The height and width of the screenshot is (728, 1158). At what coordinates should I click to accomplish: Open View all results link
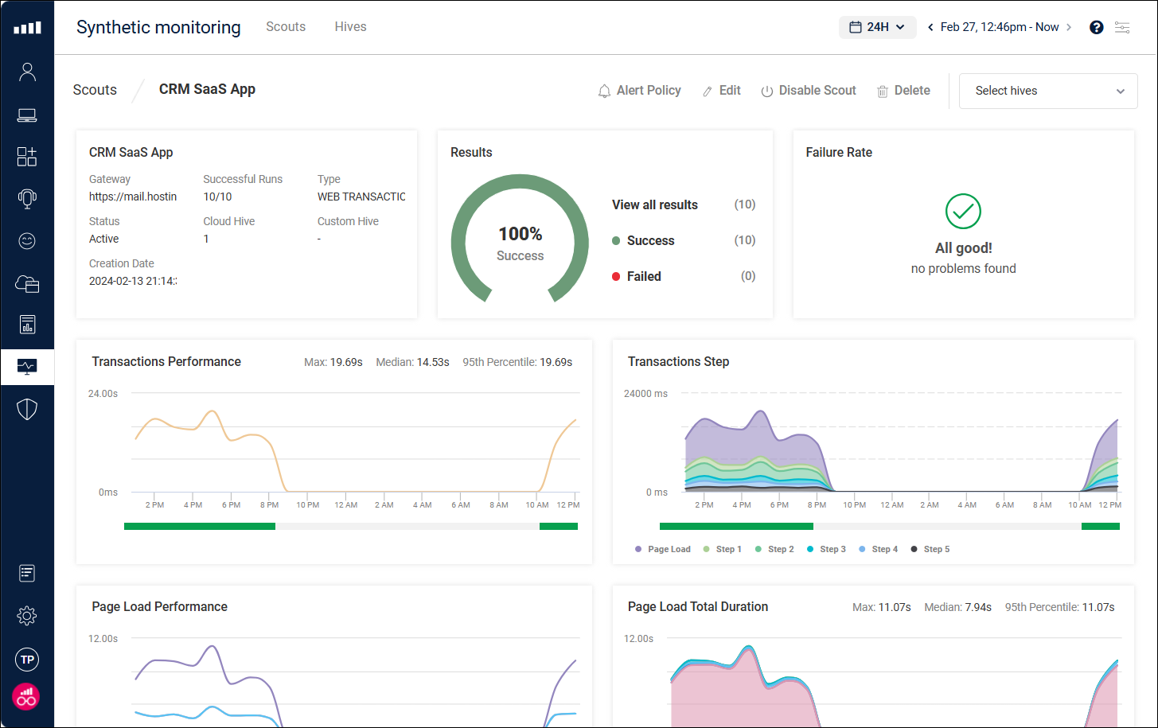click(655, 204)
